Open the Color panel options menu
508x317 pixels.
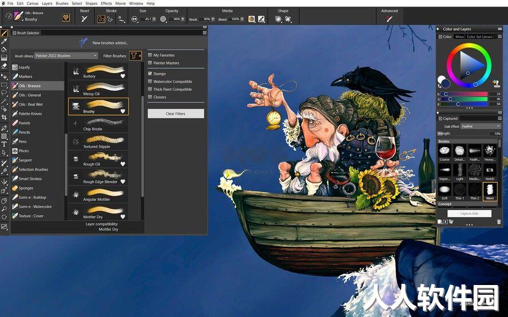coord(499,37)
